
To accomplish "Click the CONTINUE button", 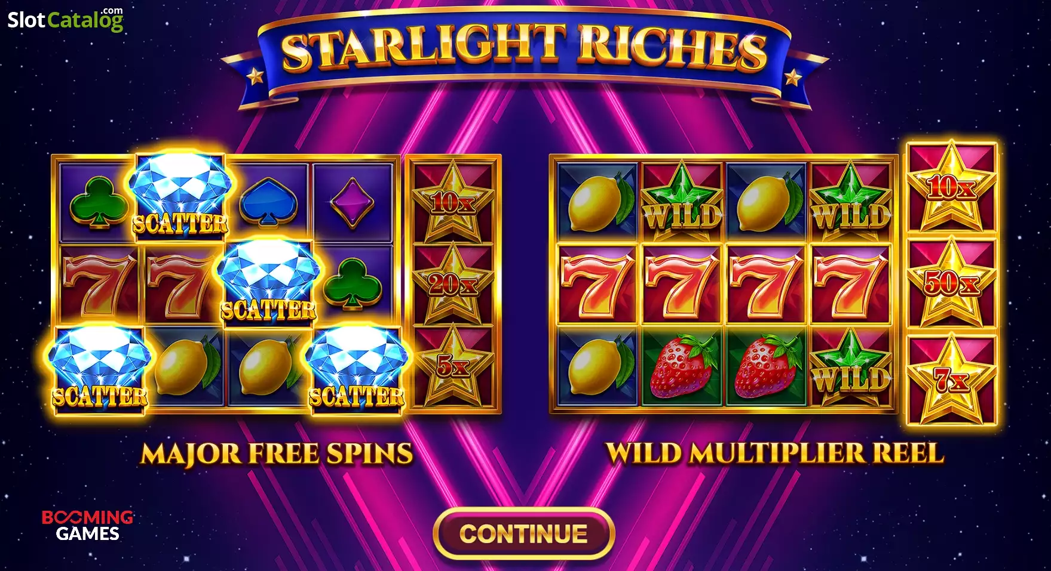I will [524, 533].
